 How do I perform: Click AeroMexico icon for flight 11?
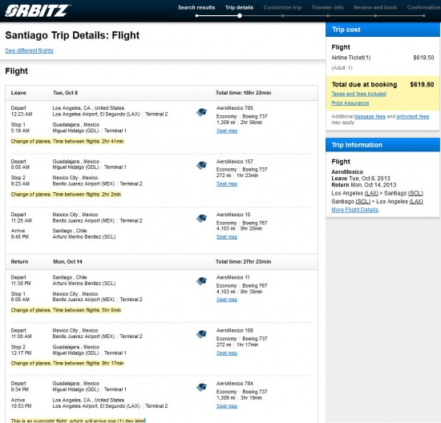201,281
